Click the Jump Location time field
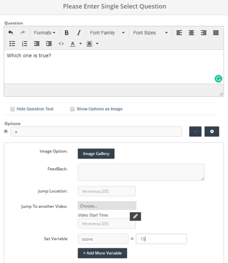This screenshot has height=263, width=228. pos(107,191)
